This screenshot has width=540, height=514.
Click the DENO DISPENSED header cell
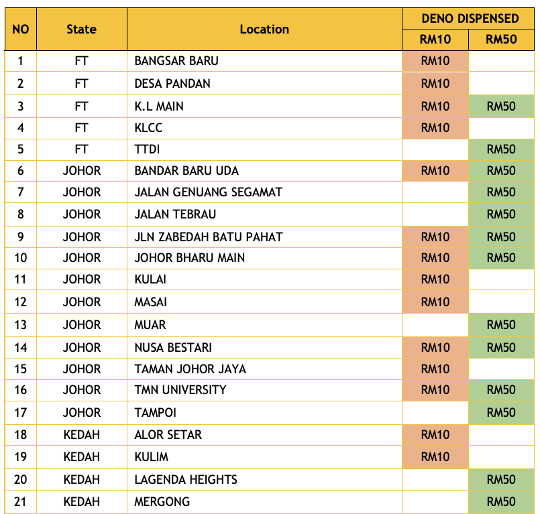coord(469,18)
